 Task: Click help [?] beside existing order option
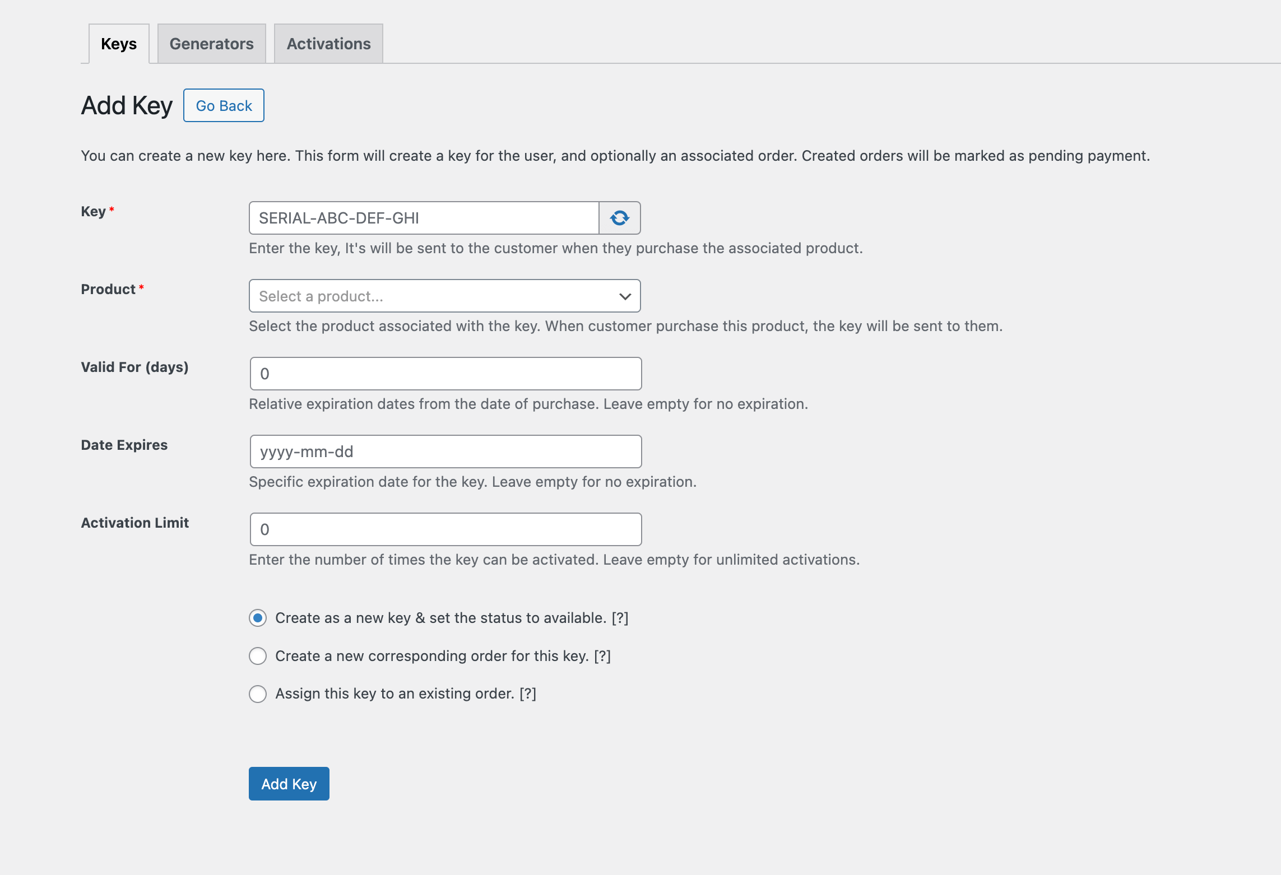(x=528, y=694)
